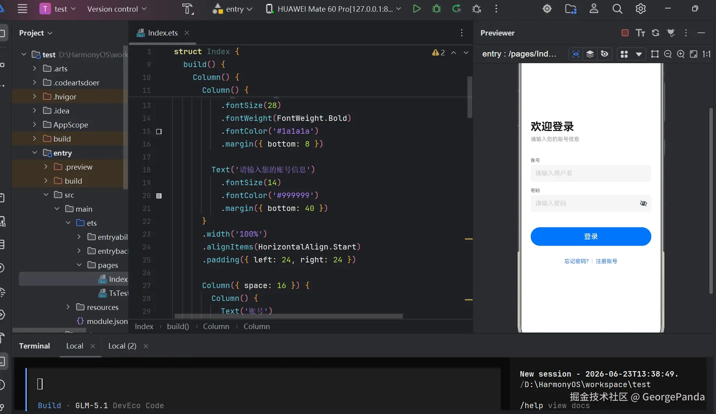Open the device profile dropdown arrow
Viewport: 716px width, 414px height.
(639, 54)
